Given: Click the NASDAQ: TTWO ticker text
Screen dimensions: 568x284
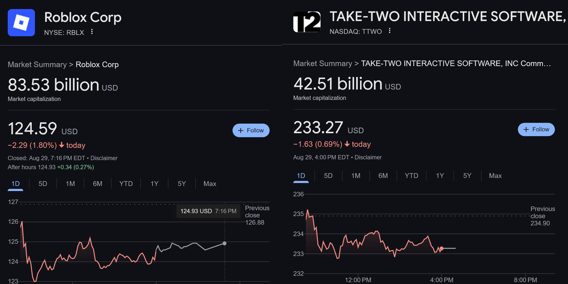Looking at the screenshot, I should tap(355, 31).
